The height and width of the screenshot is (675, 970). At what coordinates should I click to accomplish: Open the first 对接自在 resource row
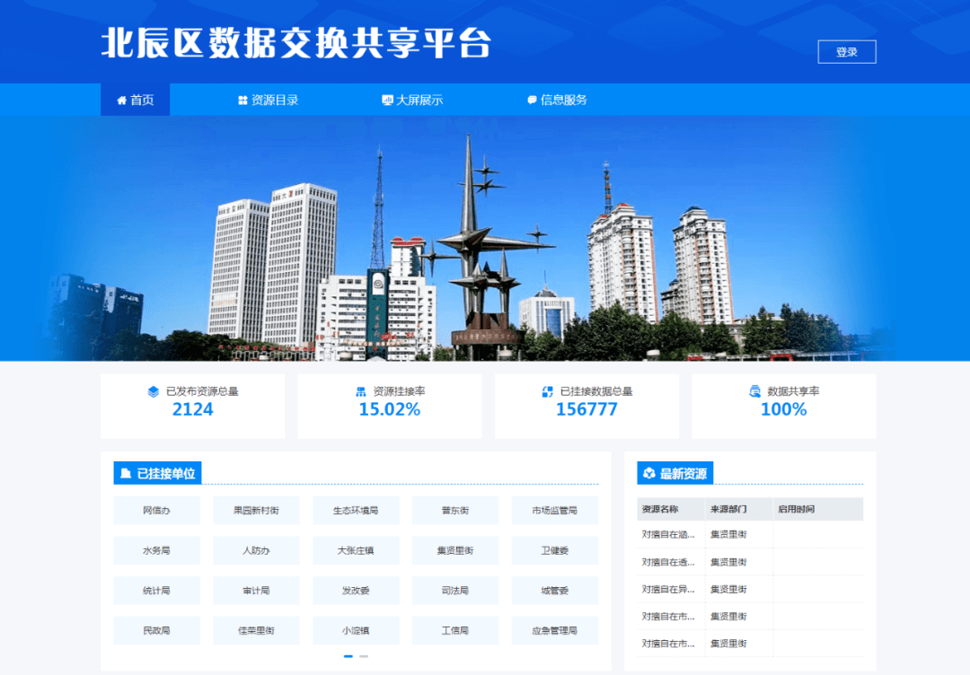pos(668,535)
